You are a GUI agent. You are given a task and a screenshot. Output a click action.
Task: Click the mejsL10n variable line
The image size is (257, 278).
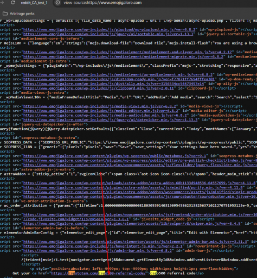(128, 43)
